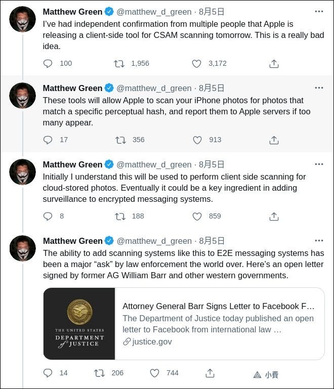Open the justice.gov link
The width and height of the screenshot is (334, 389).
[x=147, y=342]
